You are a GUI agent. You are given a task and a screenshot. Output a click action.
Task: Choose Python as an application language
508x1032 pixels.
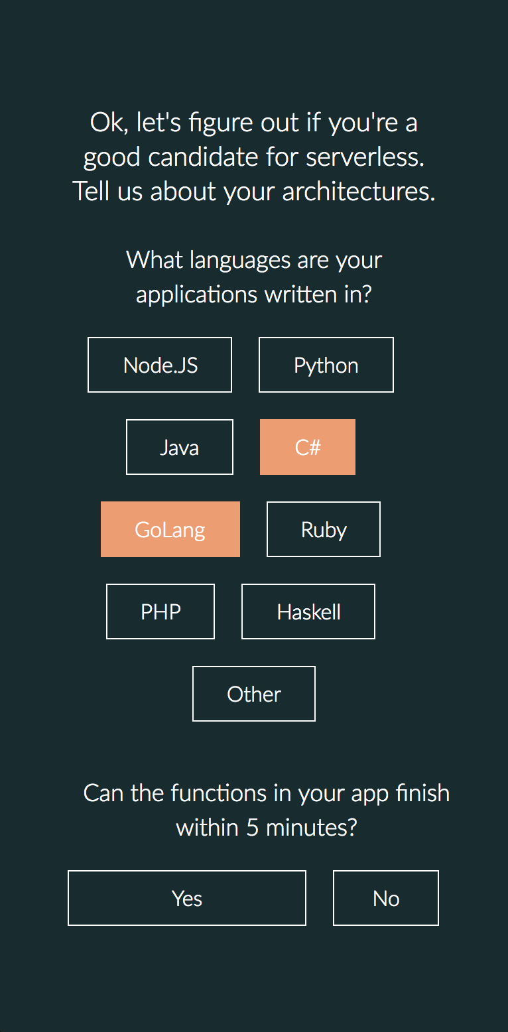[326, 365]
